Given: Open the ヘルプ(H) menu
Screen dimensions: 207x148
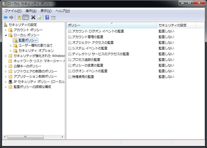Looking at the screenshot, I should pos(63,11).
